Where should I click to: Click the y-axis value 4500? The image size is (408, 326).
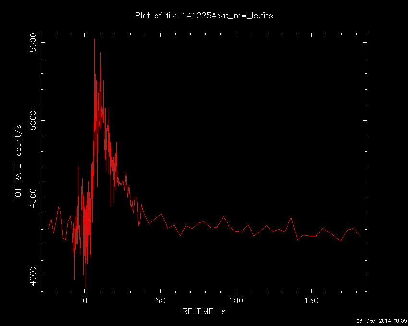click(x=33, y=198)
